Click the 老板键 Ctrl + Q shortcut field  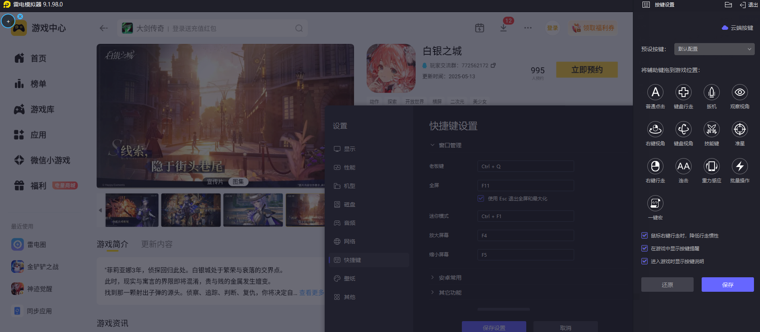point(525,166)
